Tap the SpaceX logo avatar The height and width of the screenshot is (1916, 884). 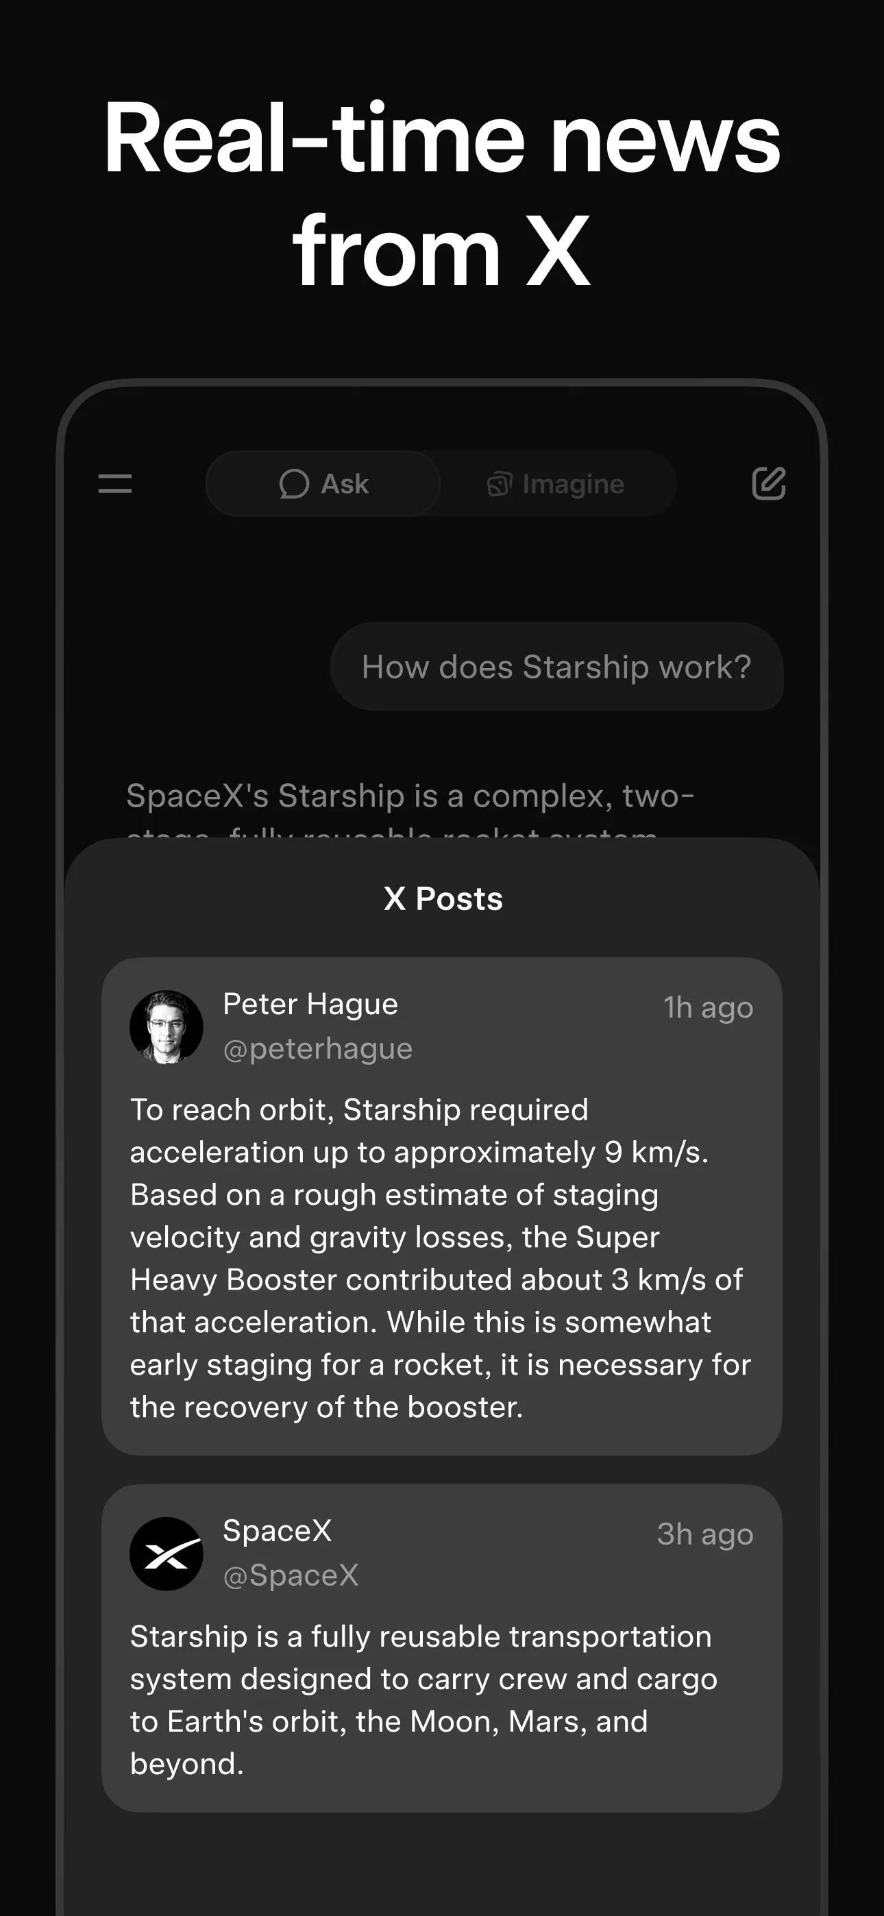[x=167, y=1553]
